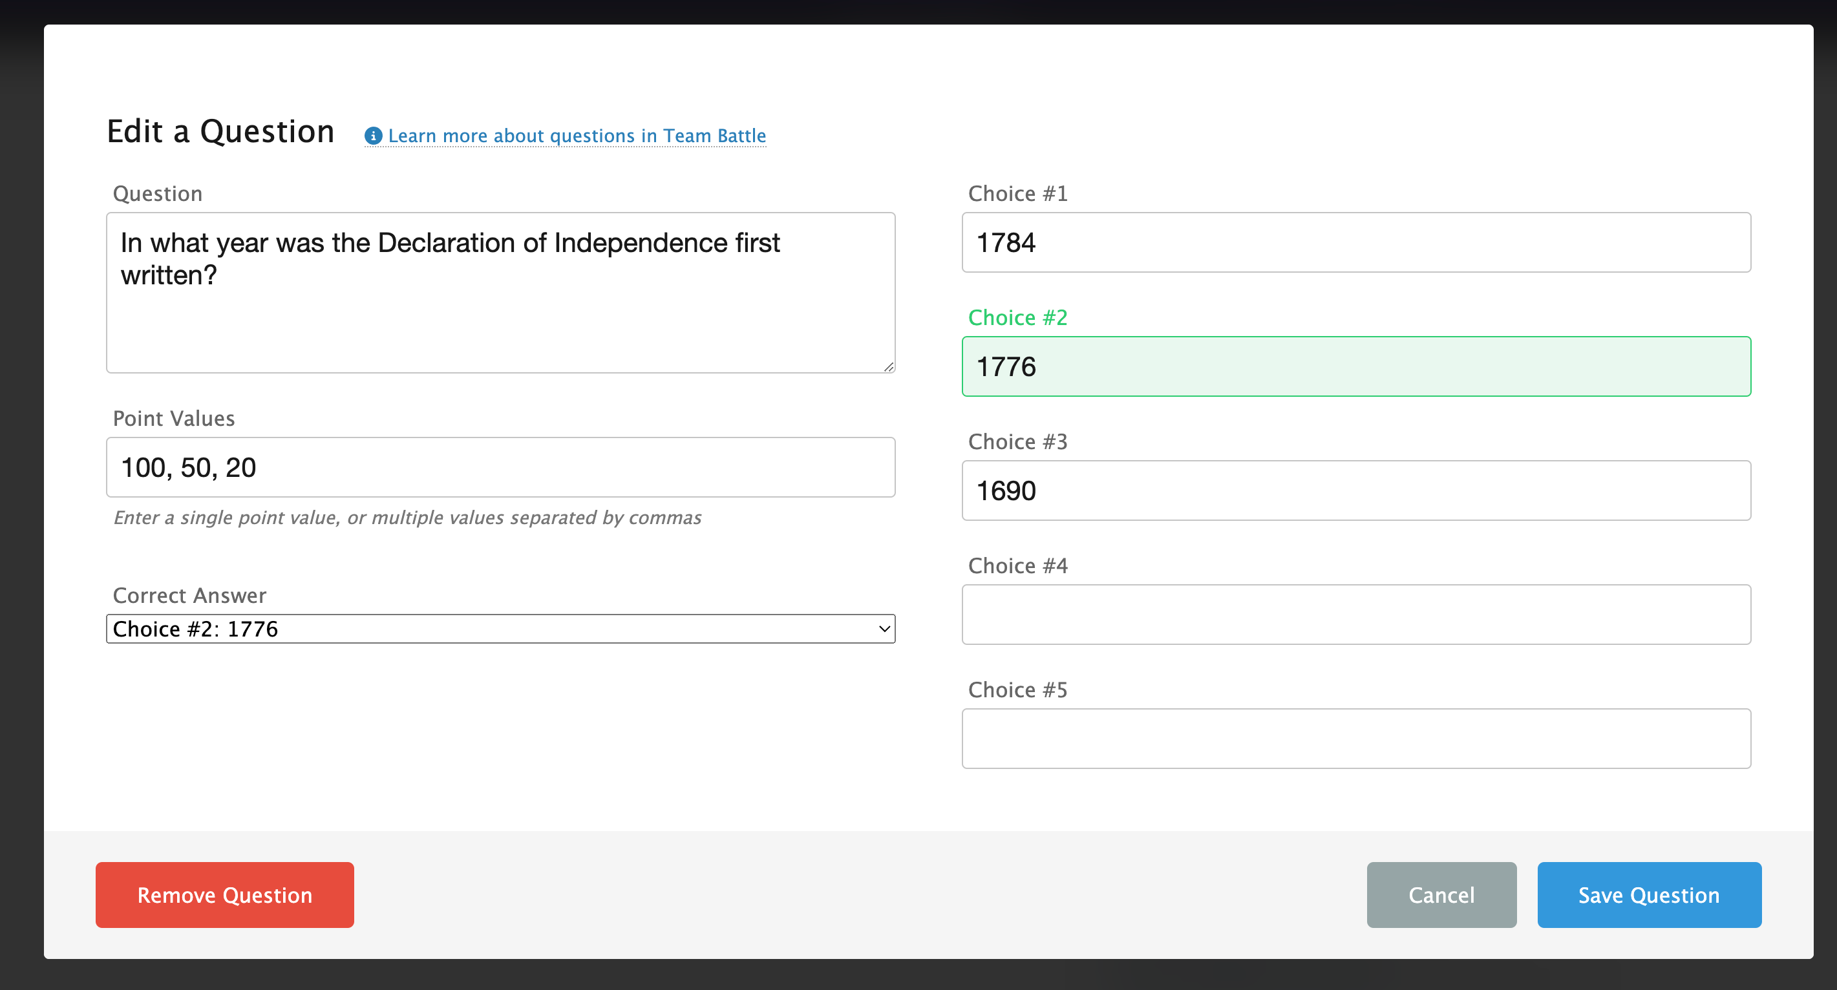Select the green Choice #2 field with 1776
This screenshot has width=1837, height=990.
[1355, 366]
